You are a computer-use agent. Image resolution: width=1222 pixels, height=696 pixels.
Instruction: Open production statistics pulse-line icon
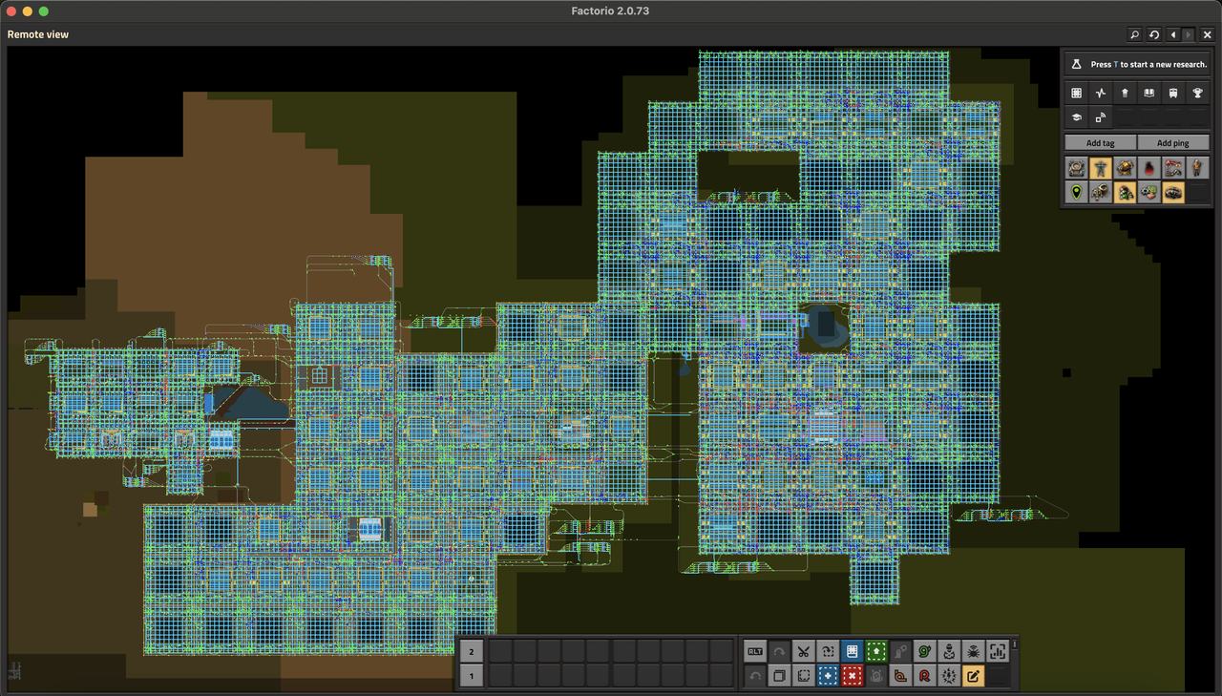coord(1101,93)
